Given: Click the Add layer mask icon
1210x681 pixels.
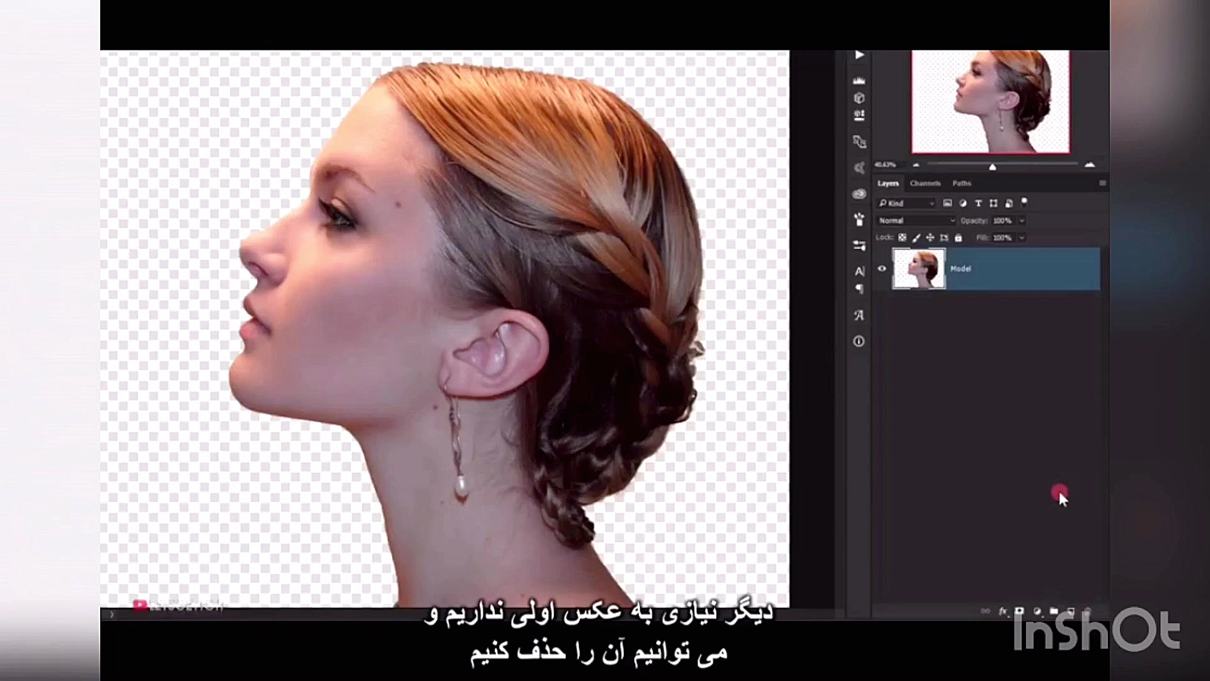Looking at the screenshot, I should (1019, 612).
